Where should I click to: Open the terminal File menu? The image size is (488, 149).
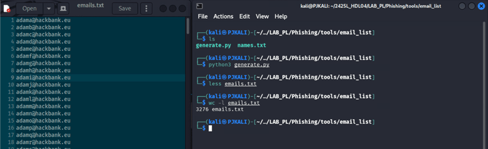pos(203,16)
